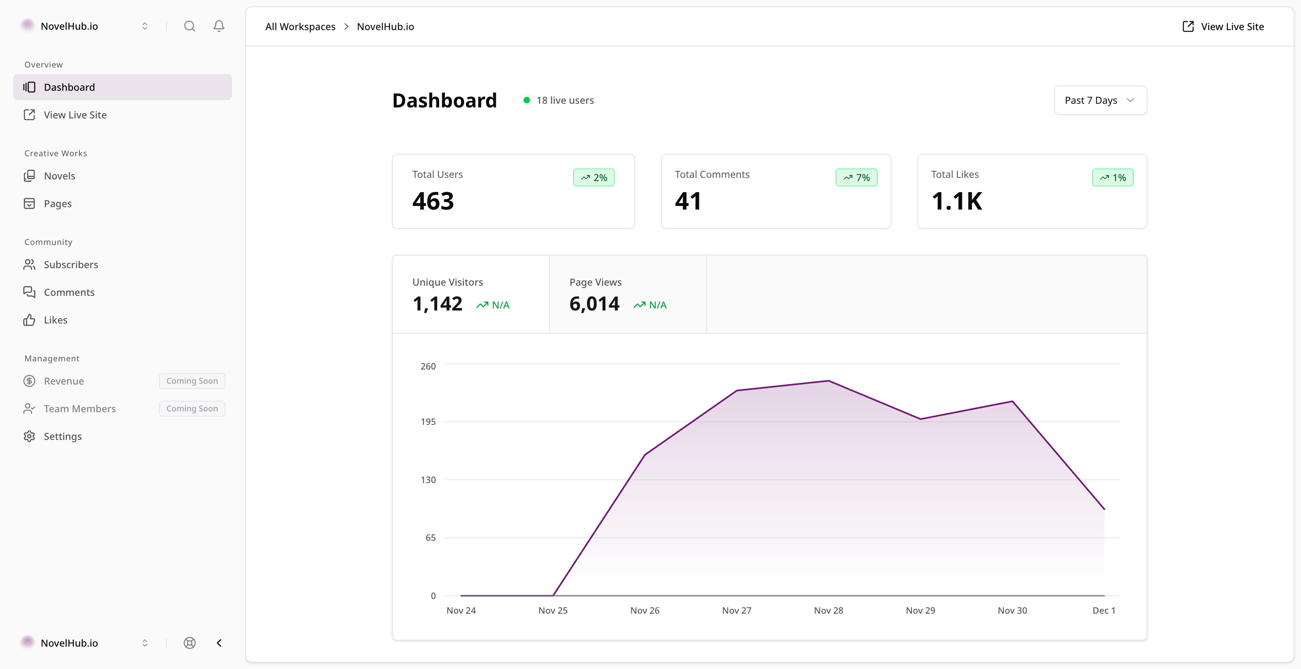Select the Comments speech bubble icon
This screenshot has width=1301, height=669.
pyautogui.click(x=30, y=292)
